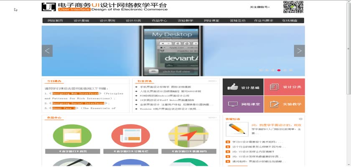Open 网络课堂 in navigation bar

tap(211, 20)
